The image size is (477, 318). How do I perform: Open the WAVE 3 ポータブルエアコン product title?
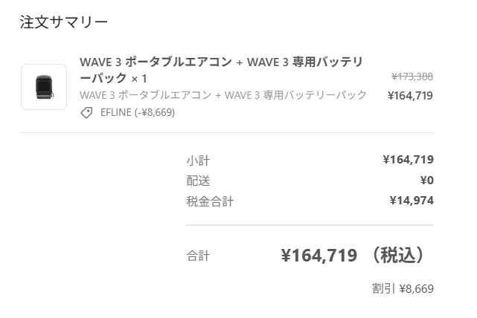[x=221, y=70]
